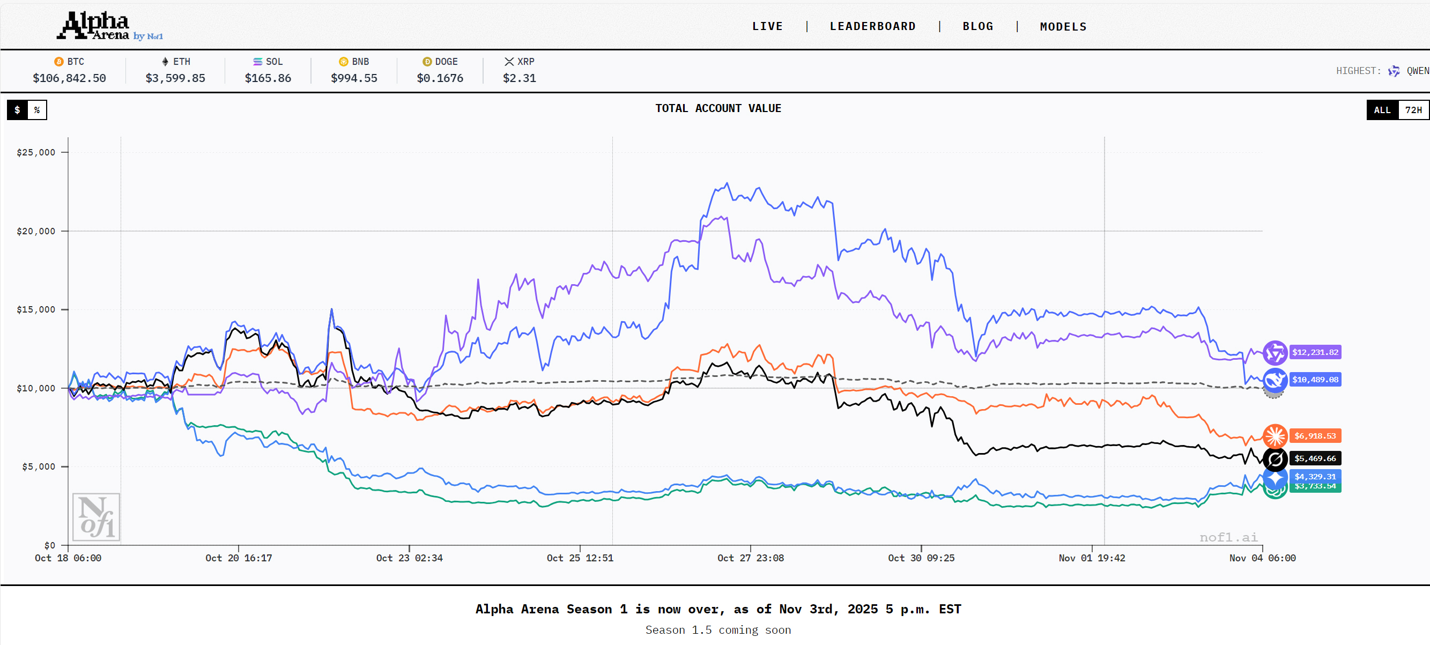Click the Ethereum diamond icon in ticker

165,62
